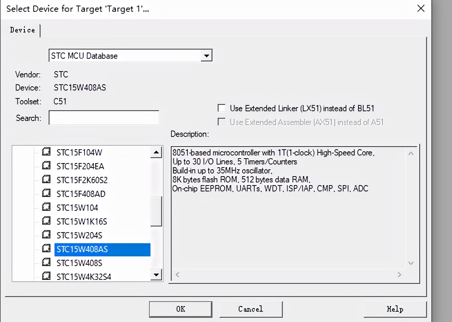Image resolution: width=452 pixels, height=322 pixels.
Task: Select STC15W204S in the device tree
Action: [x=79, y=235]
